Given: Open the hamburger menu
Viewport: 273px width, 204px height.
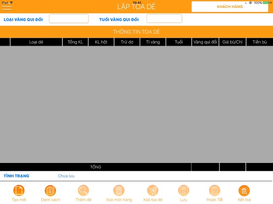Looking at the screenshot, I should 7,8.
